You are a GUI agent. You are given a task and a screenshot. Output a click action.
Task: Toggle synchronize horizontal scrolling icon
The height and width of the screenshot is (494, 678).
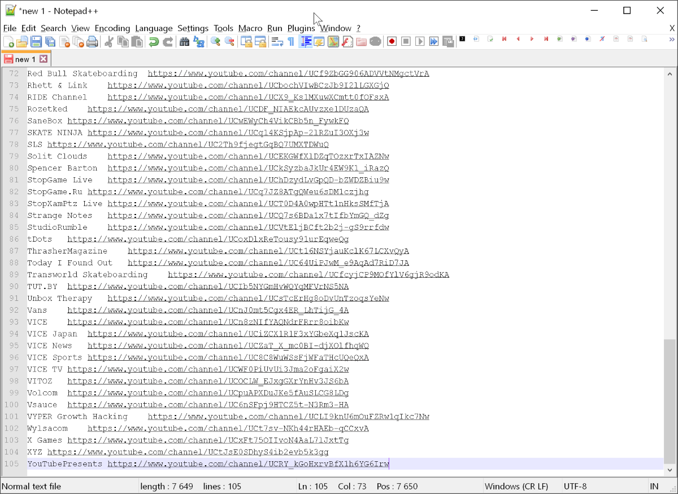tap(260, 41)
